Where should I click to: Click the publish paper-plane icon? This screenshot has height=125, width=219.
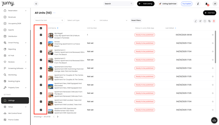(200, 21)
